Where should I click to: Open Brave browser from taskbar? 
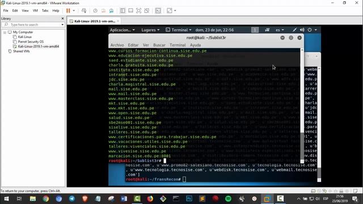pyautogui.click(x=85, y=199)
